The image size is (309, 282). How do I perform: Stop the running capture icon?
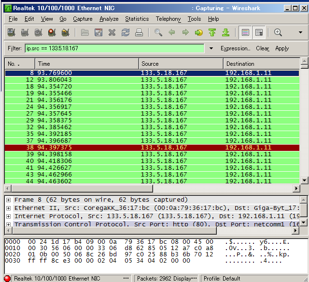(x=52, y=32)
